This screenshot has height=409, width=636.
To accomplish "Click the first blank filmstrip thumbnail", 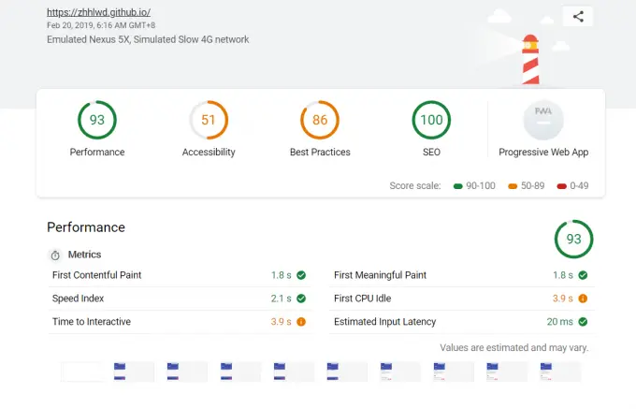I will pyautogui.click(x=81, y=372).
